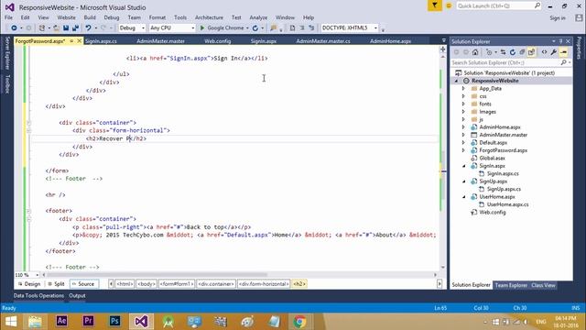Viewport: 586px width, 330px height.
Task: Collapse the ResponsiveWebsite project node
Action: [456, 81]
